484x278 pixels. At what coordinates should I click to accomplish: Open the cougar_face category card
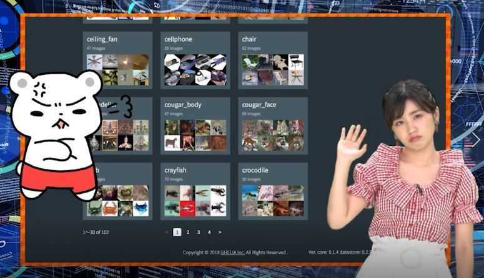(x=273, y=126)
